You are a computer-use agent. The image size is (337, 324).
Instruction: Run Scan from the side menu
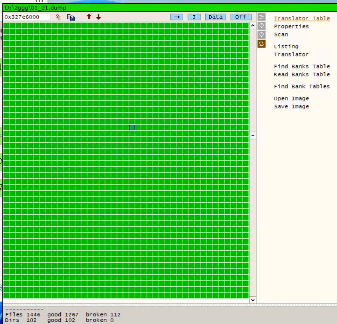(x=281, y=34)
